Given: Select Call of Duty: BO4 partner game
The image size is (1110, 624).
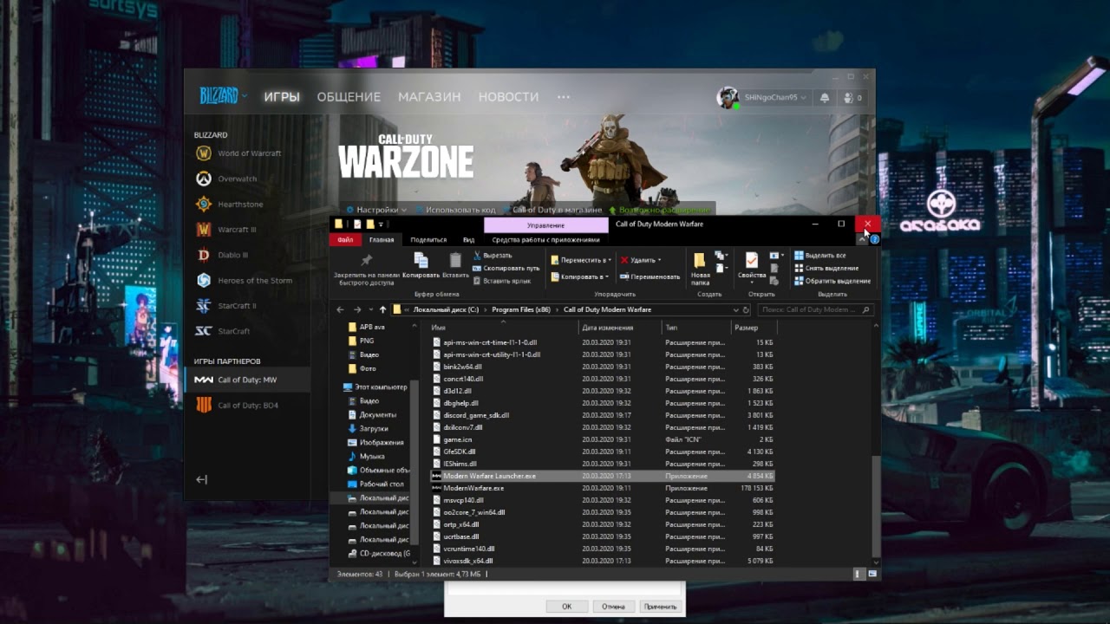Looking at the screenshot, I should (x=237, y=406).
